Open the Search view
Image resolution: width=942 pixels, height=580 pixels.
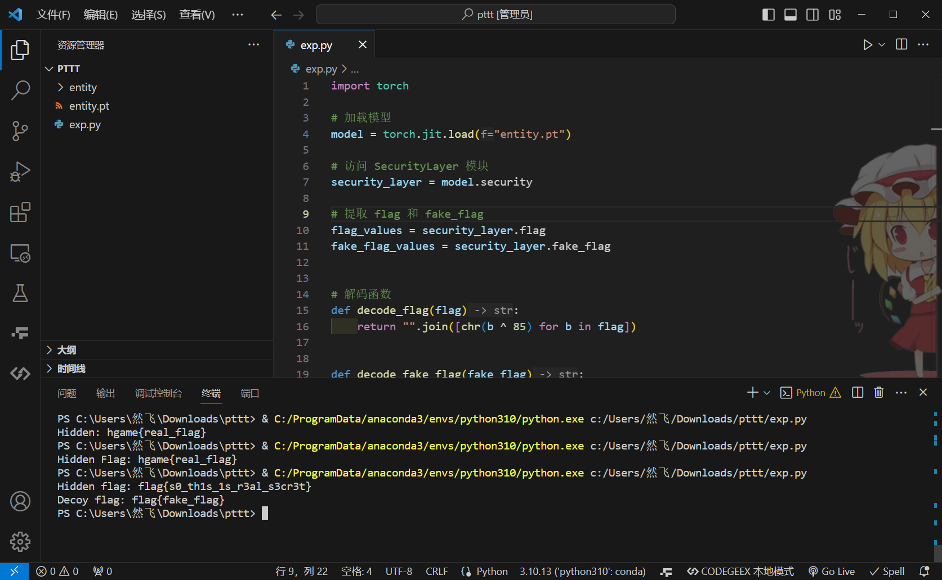click(20, 90)
